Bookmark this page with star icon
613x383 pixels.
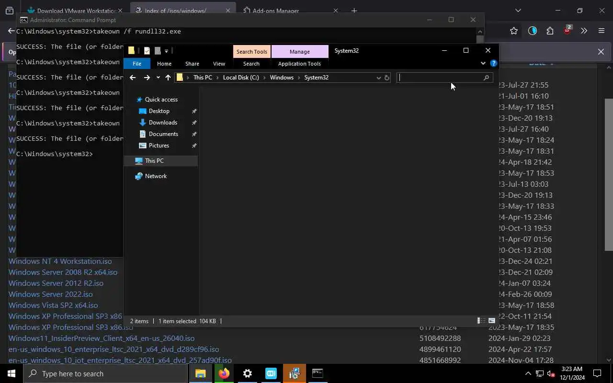[514, 31]
